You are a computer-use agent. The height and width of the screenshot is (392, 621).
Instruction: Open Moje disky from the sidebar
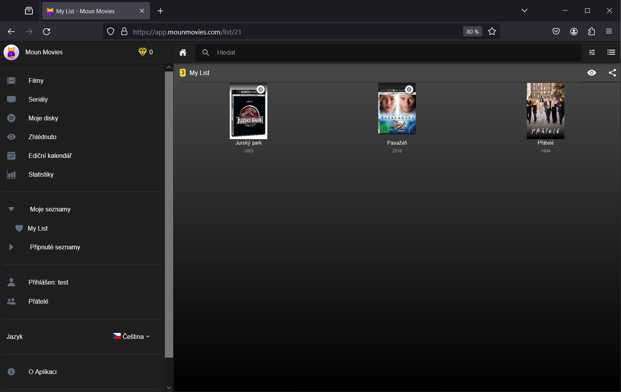43,118
